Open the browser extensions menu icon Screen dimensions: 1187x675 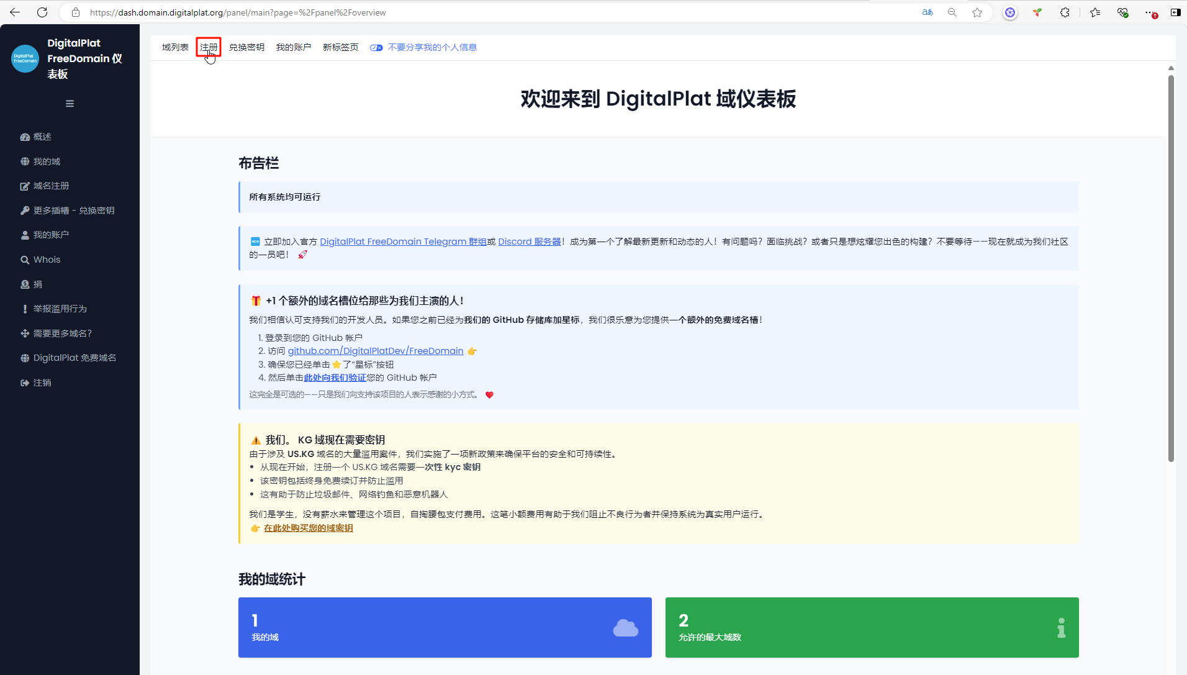point(1065,12)
